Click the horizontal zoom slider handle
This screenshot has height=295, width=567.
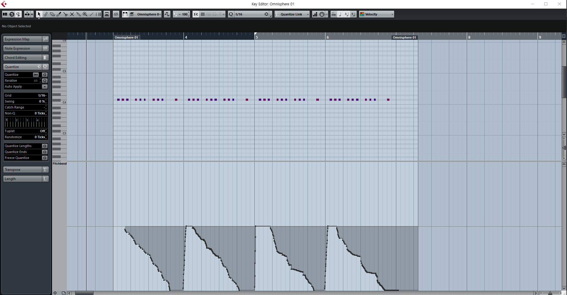550,293
